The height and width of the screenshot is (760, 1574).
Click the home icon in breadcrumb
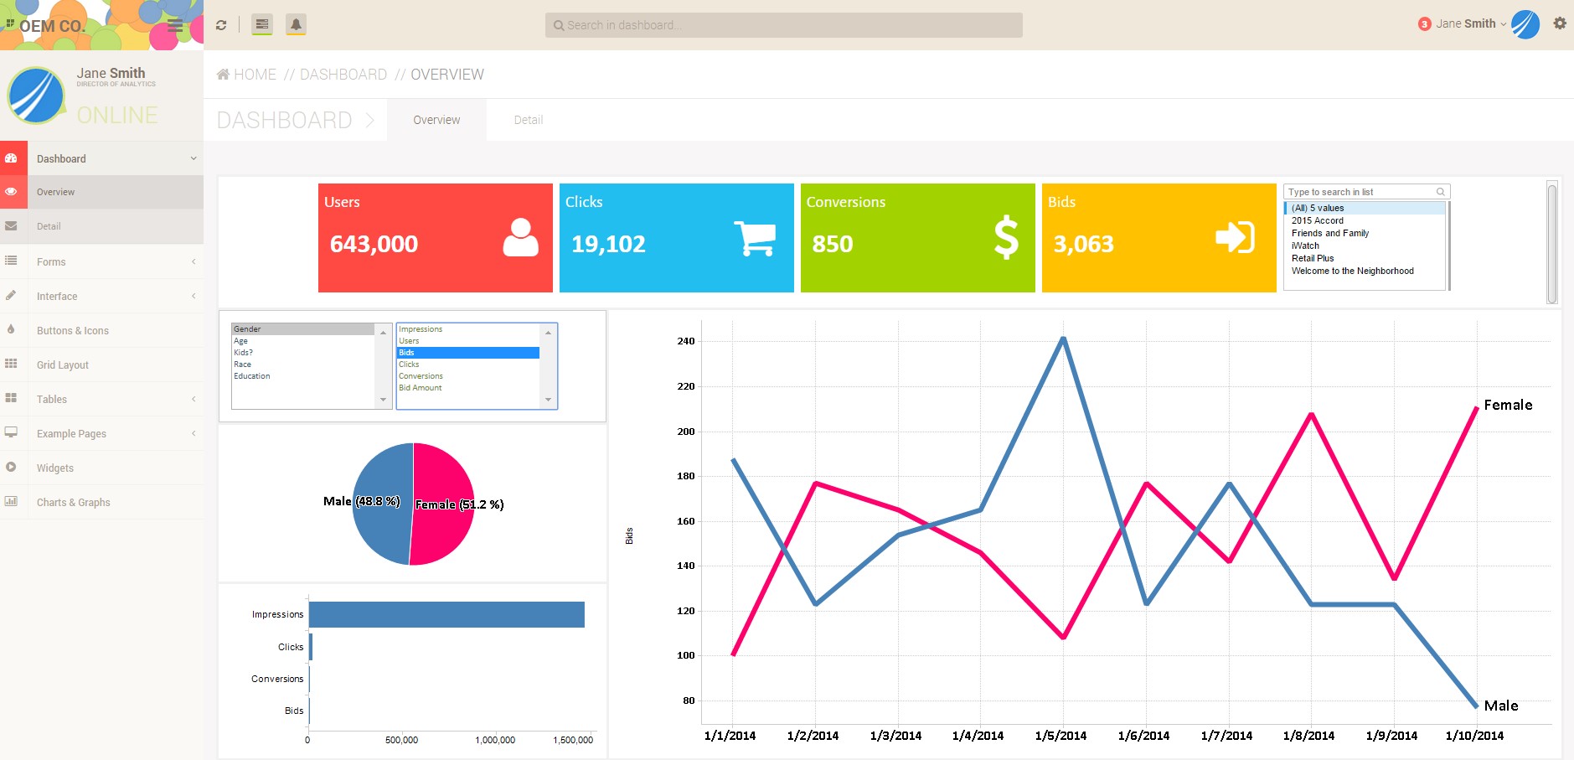[223, 75]
